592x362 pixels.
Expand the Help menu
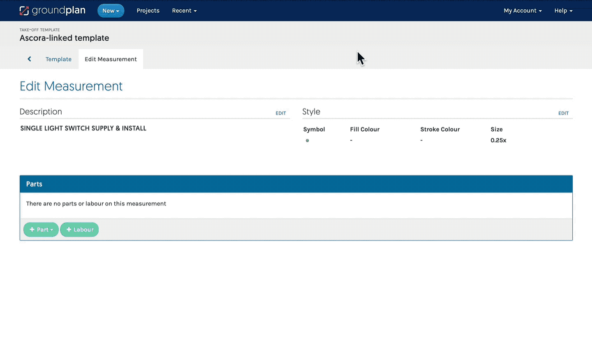pos(563,11)
